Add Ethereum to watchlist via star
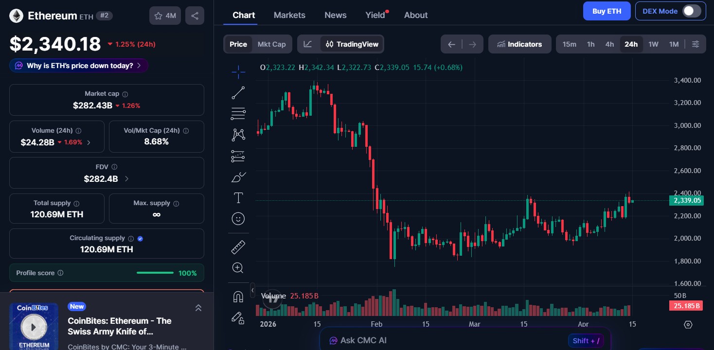Screen dimensions: 714x350 pos(158,15)
